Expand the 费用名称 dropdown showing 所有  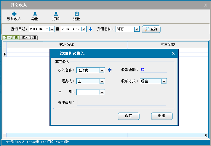pyautogui.click(x=137, y=29)
